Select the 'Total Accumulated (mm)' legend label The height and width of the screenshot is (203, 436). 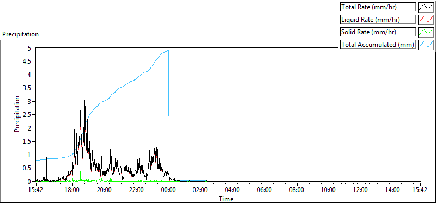[x=378, y=45]
